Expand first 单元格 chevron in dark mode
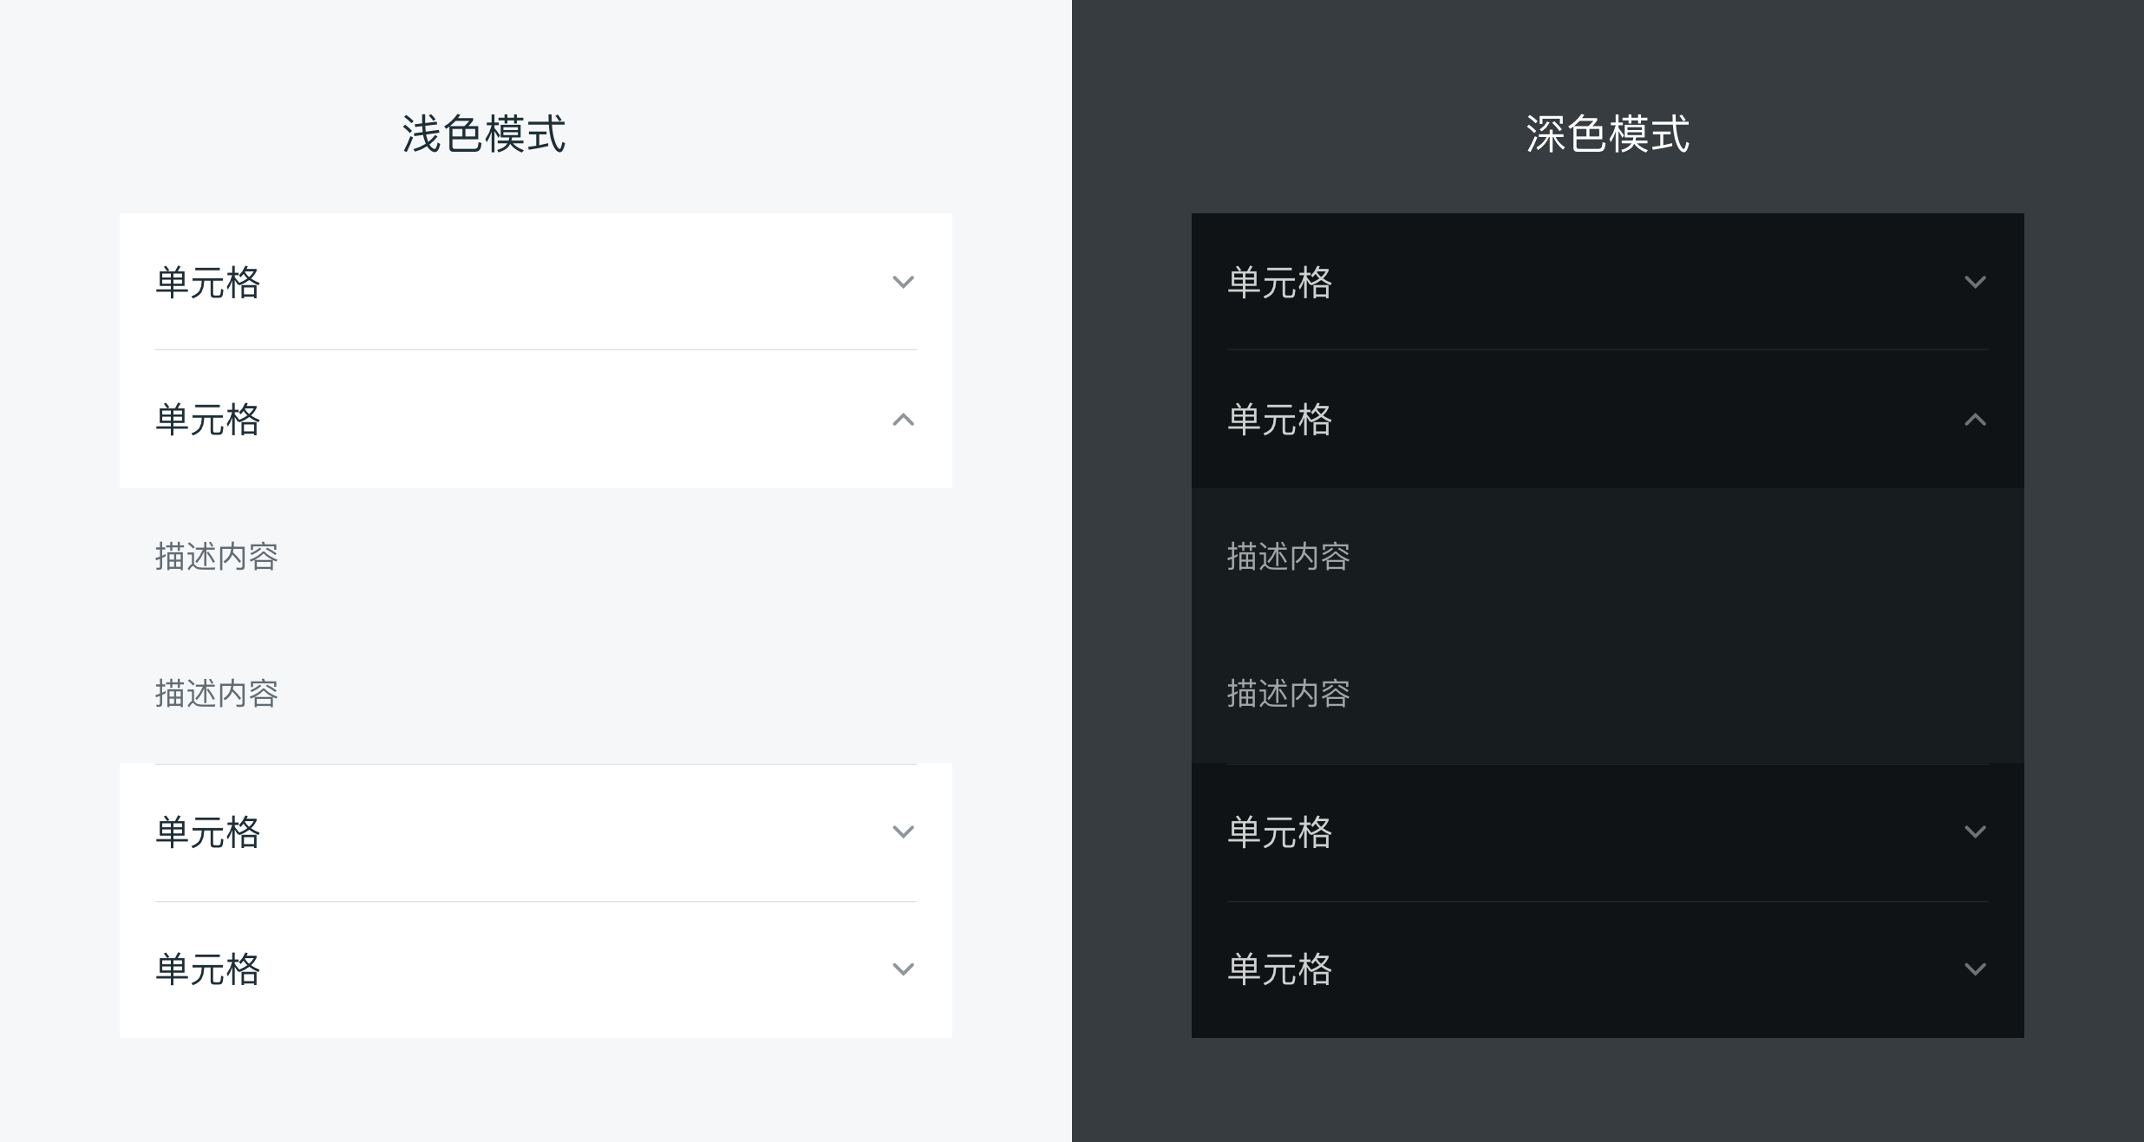Viewport: 2144px width, 1142px height. (x=1975, y=282)
